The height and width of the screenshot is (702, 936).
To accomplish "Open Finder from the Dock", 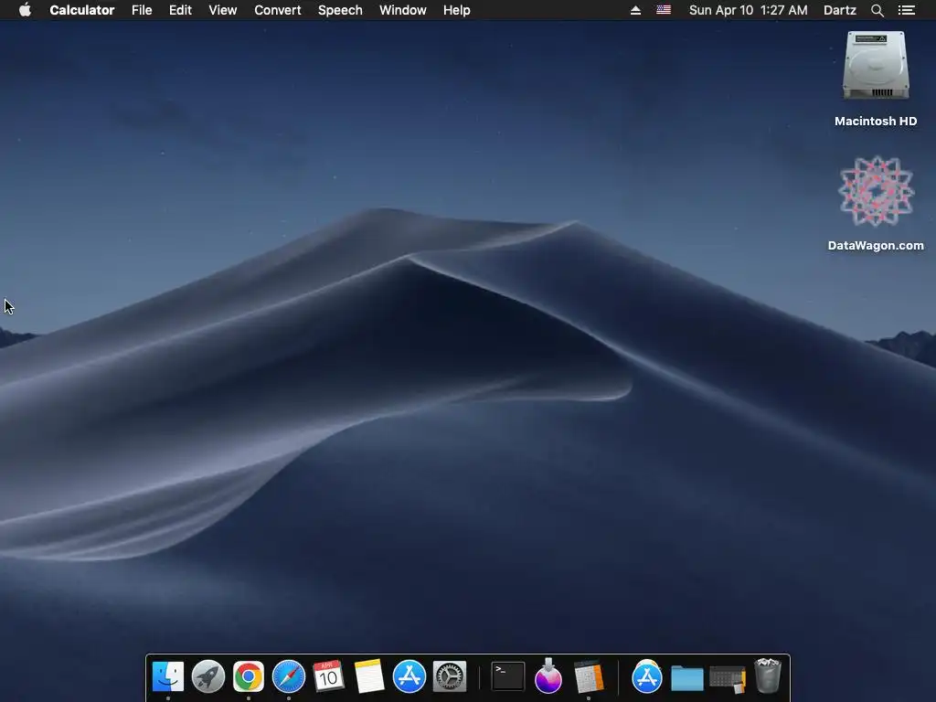I will [168, 677].
